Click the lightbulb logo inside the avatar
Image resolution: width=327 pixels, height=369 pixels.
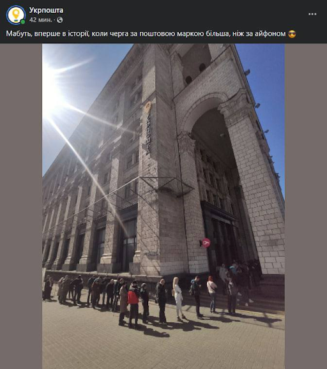pos(16,15)
